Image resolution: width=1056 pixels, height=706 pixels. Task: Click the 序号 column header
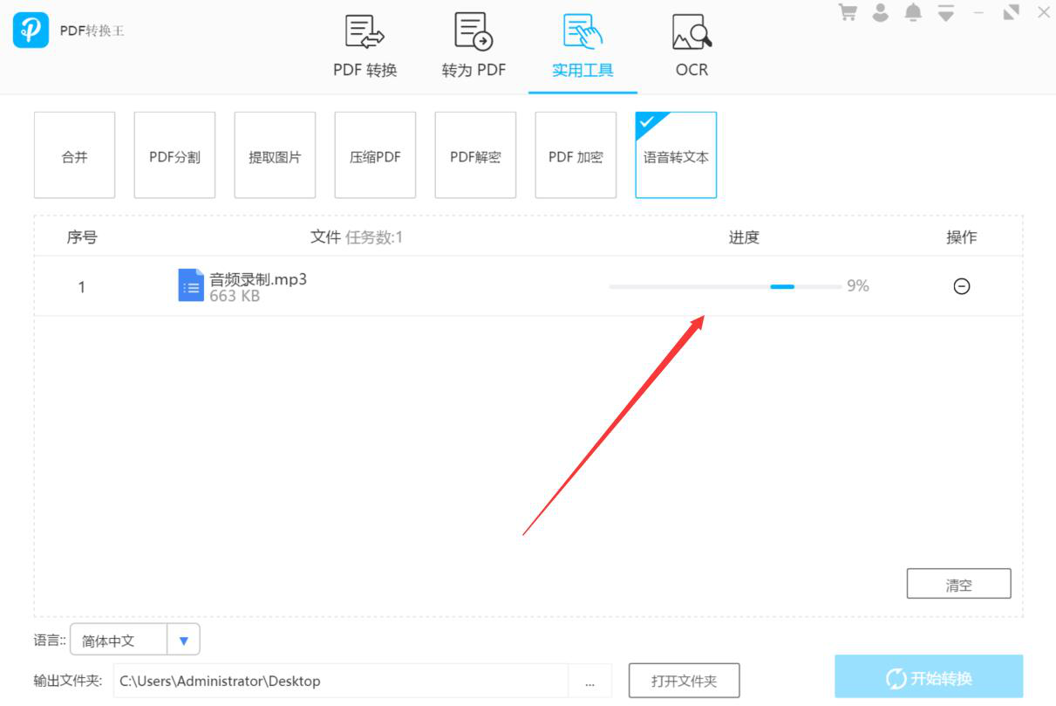coord(82,236)
